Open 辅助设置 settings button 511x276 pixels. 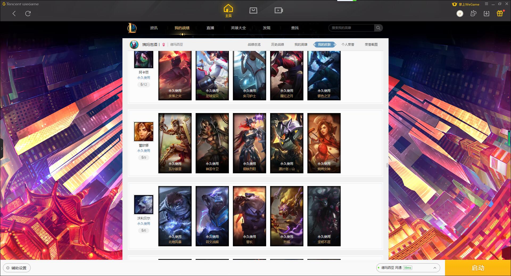click(x=17, y=268)
